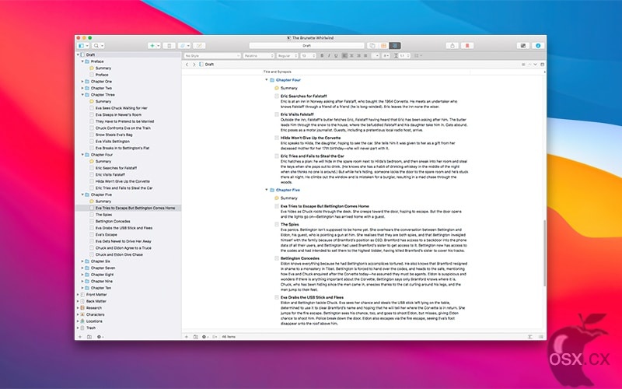Expand Chapter One in the binder
The width and height of the screenshot is (622, 389).
pos(82,82)
